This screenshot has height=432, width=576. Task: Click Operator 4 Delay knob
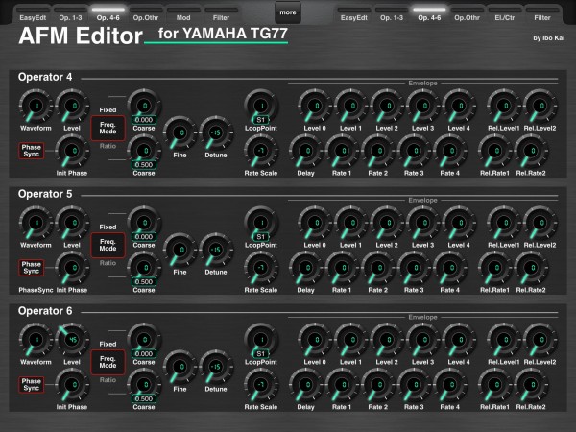[x=306, y=151]
